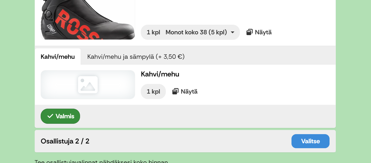Click the Näytä link under Kahvi/mehu

(189, 92)
